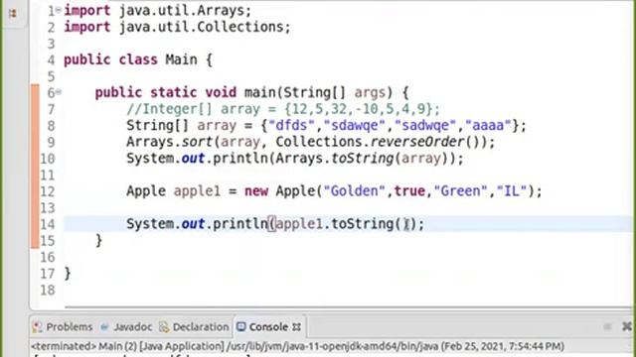Click the 'apple1' variable declaration on line 12

197,191
